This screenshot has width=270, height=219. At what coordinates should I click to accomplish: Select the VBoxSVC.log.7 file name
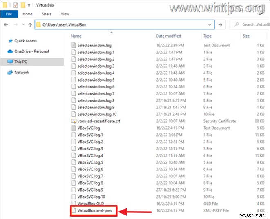tap(90, 176)
